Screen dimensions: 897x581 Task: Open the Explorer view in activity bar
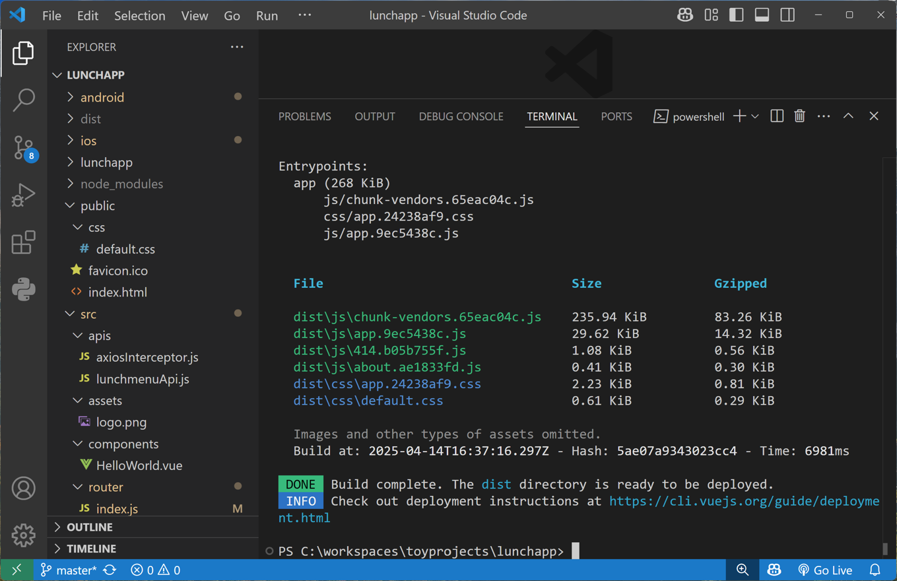(23, 53)
